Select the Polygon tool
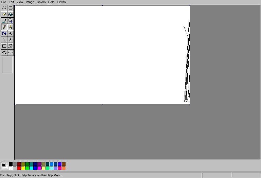 [x=11, y=46]
